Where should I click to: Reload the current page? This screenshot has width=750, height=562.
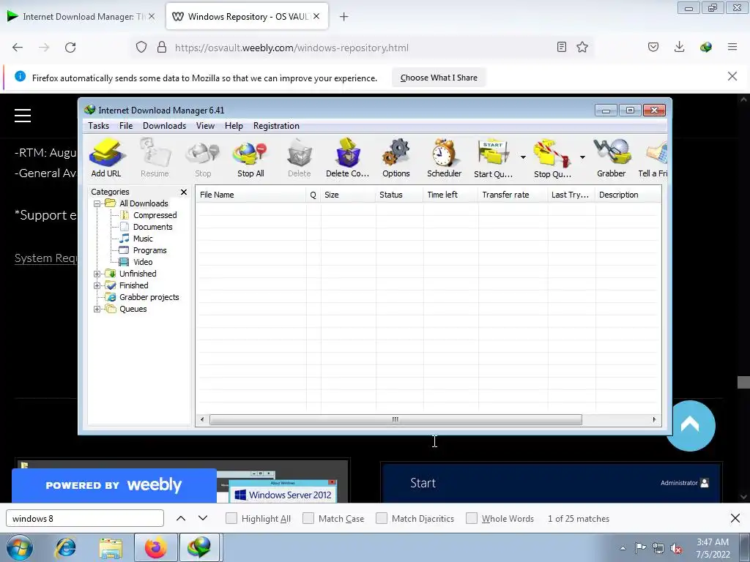[70, 48]
